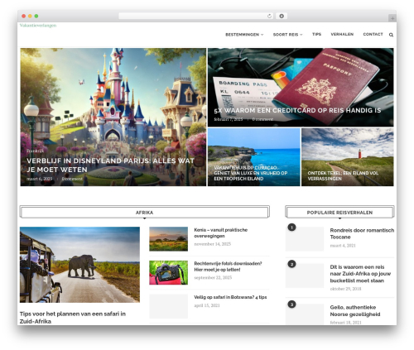
Task: Click the number 3 popular story thumbnail
Action: 305,314
